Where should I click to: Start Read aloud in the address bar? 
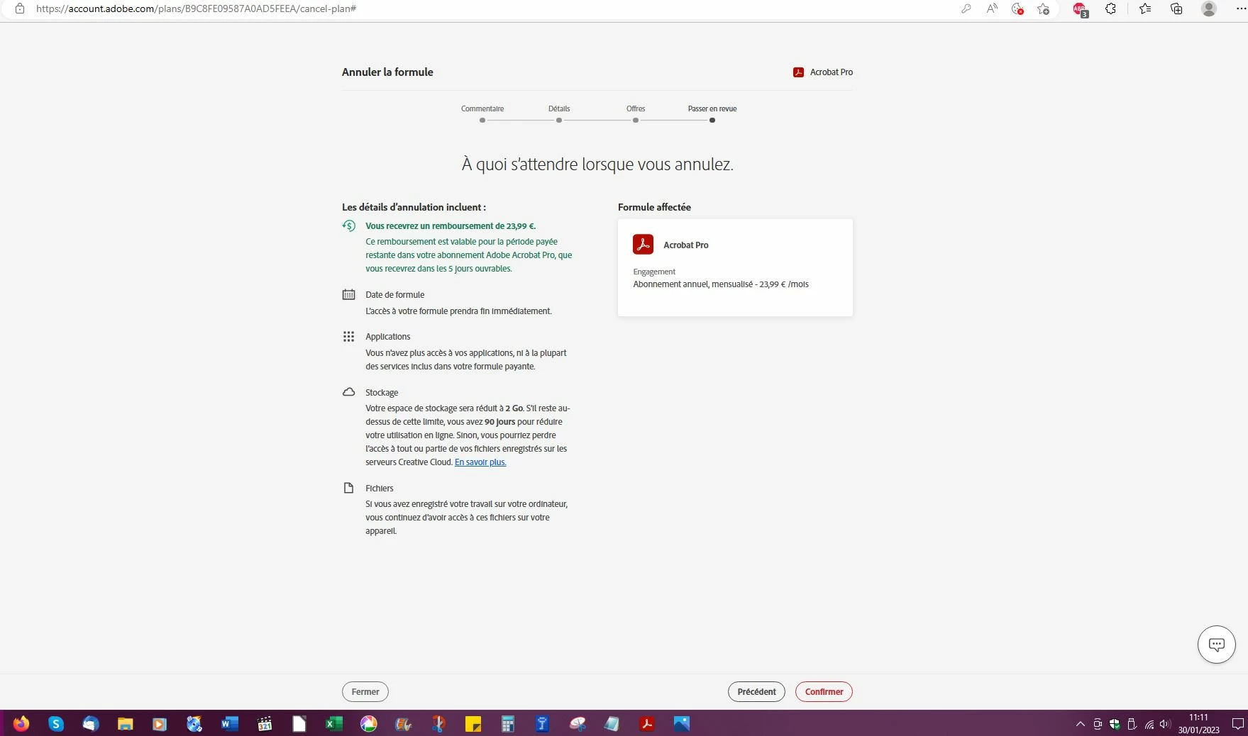click(x=992, y=9)
